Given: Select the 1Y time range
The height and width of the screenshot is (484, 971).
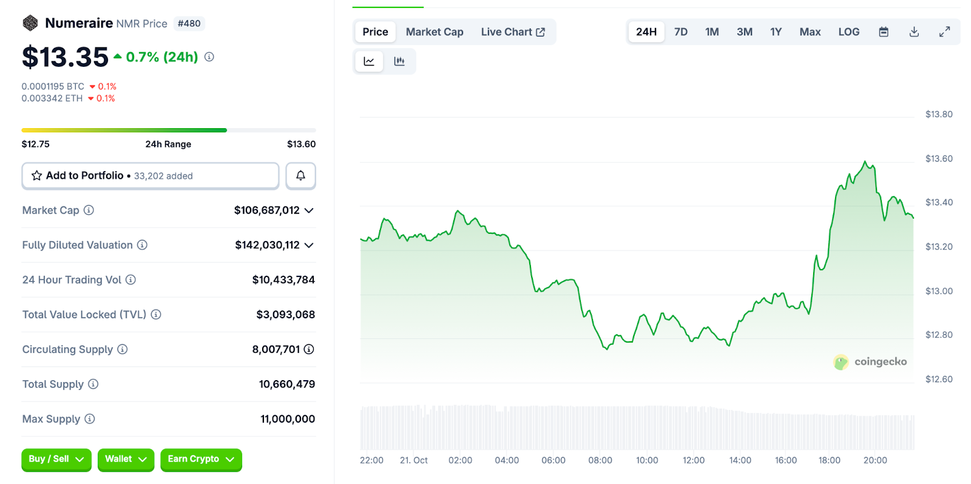Looking at the screenshot, I should 776,32.
